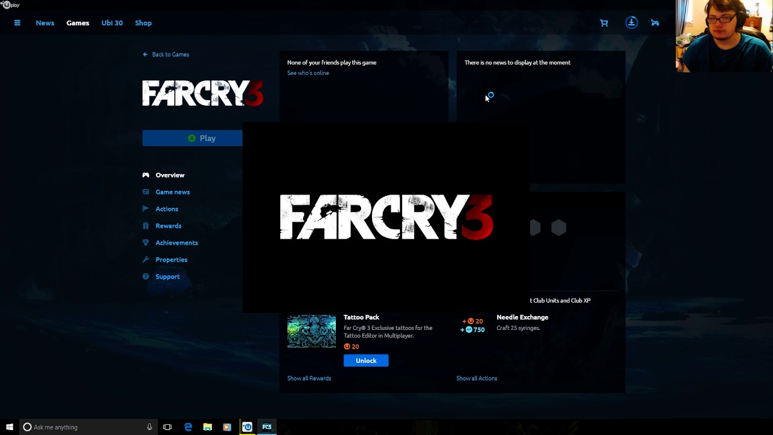The height and width of the screenshot is (435, 773).
Task: Click See who's online link
Action: coord(308,73)
